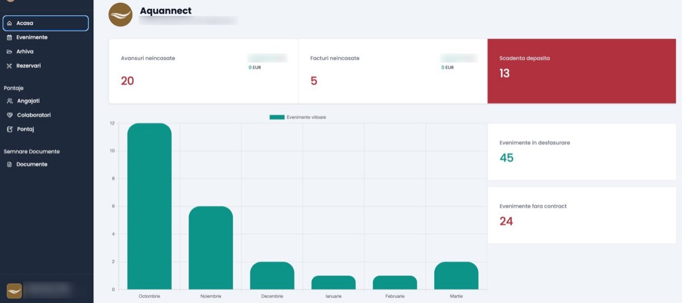Click the 0 EUR label under Avansuri
This screenshot has width=682, height=303.
point(255,68)
